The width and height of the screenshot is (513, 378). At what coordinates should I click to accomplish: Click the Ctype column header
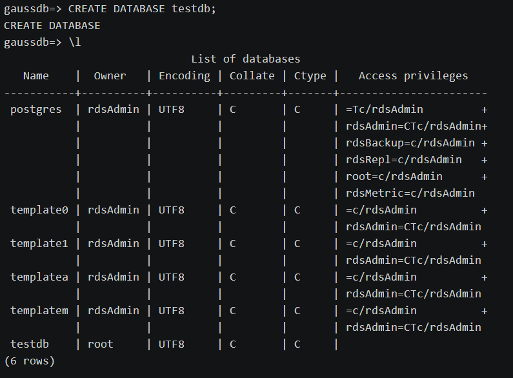[x=310, y=75]
